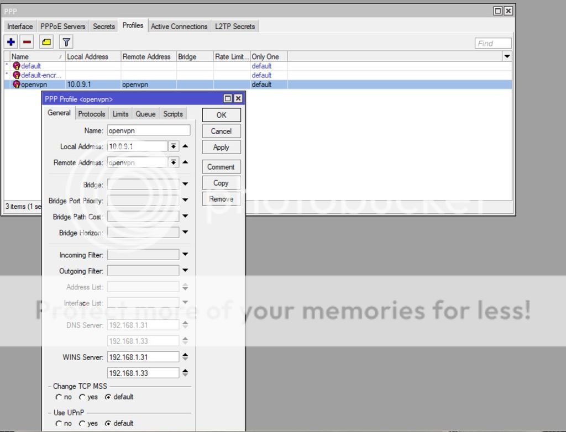
Task: Click the blue plus add profile icon
Action: coord(11,42)
